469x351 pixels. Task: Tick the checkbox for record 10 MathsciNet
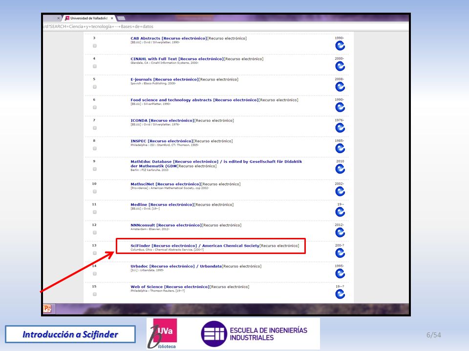(x=94, y=192)
